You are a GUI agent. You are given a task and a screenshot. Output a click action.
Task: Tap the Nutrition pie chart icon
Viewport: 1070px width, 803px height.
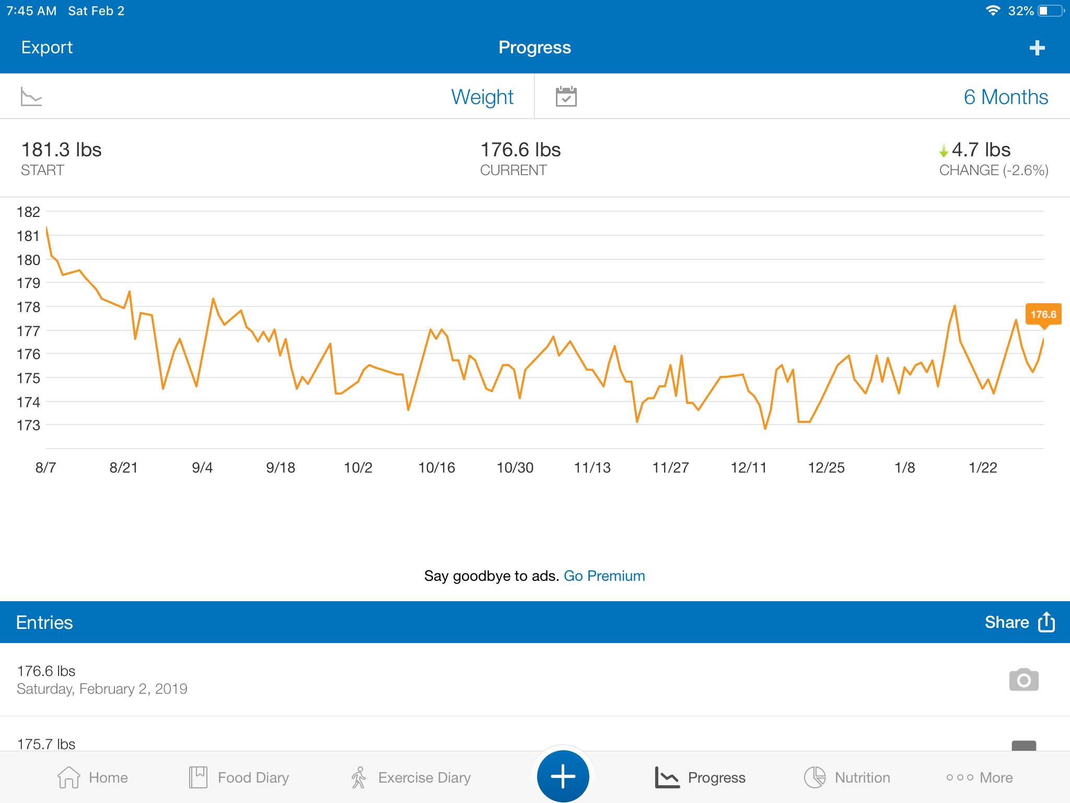815,777
